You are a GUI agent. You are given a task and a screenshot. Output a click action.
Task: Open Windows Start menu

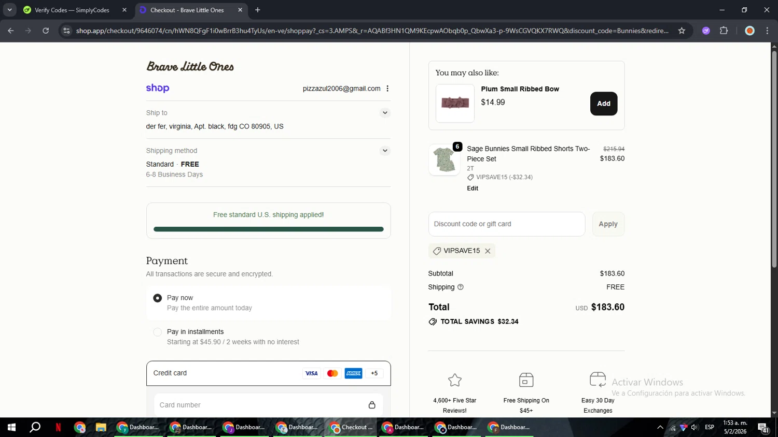pyautogui.click(x=11, y=427)
